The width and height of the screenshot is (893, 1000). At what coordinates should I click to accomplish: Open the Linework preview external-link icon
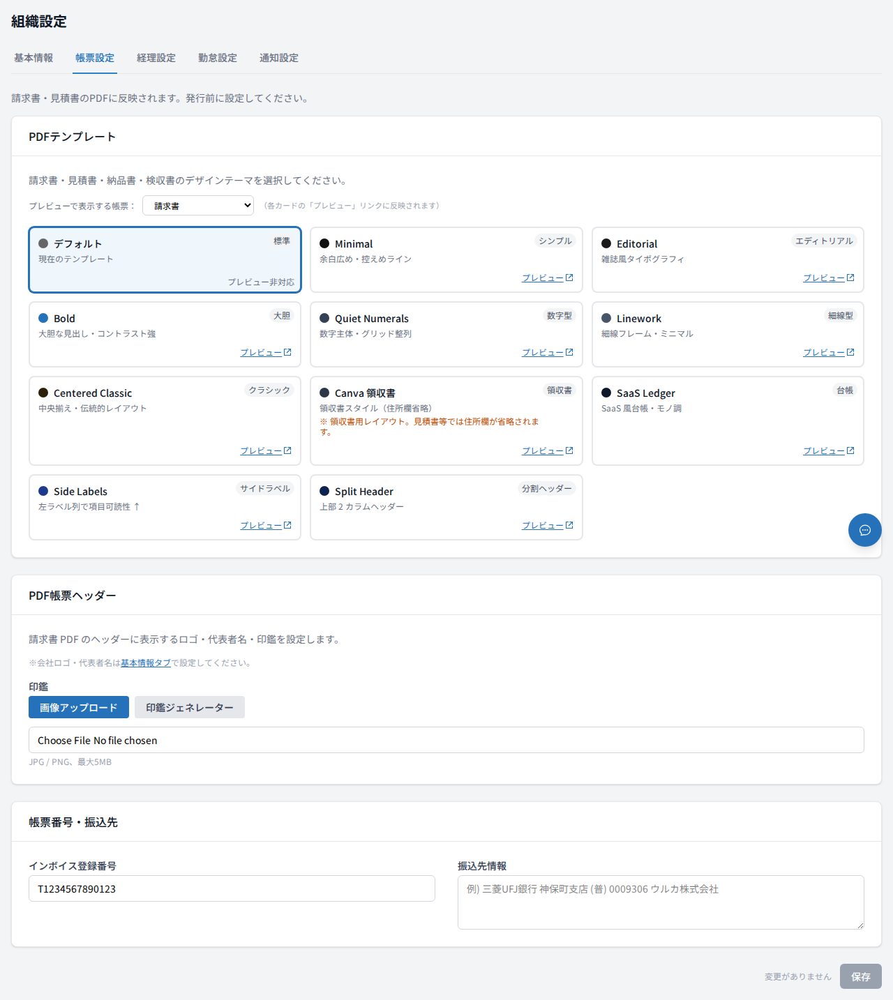point(850,352)
